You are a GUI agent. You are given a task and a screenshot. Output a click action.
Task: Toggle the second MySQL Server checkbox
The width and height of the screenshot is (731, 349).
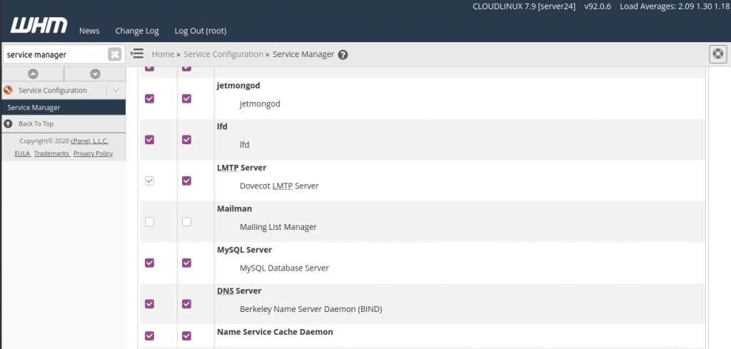186,263
